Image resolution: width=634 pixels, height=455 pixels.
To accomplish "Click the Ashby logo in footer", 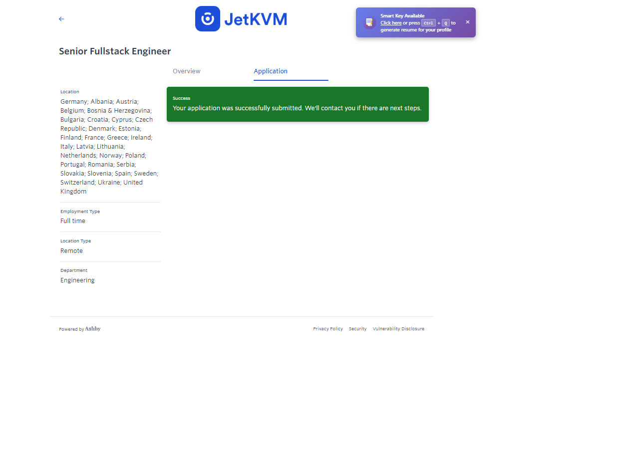I will point(93,329).
